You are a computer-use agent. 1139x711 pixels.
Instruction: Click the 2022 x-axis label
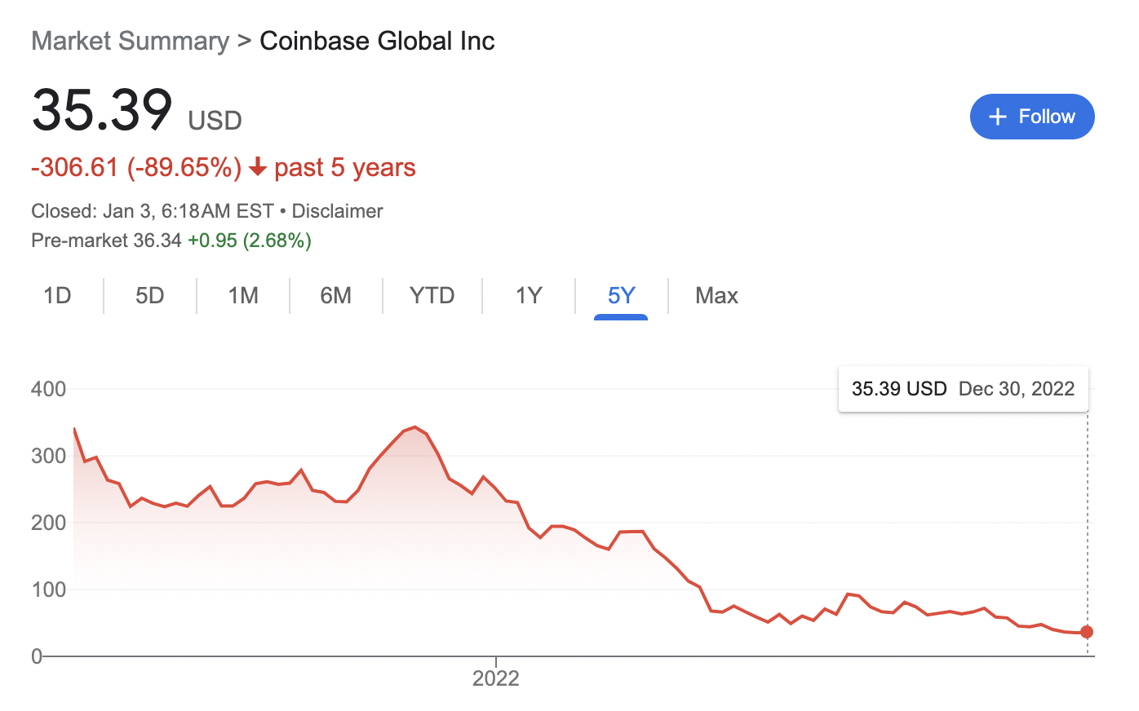[496, 678]
